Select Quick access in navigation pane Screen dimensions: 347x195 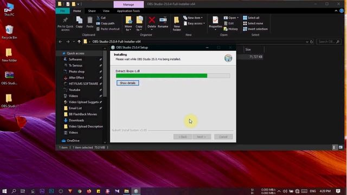coord(75,53)
